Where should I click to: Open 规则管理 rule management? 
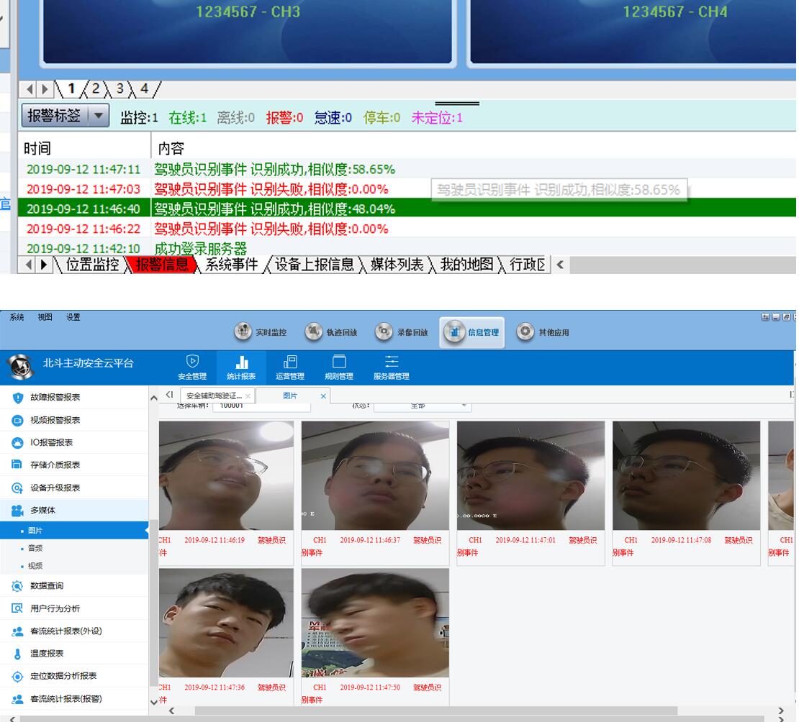click(x=338, y=367)
